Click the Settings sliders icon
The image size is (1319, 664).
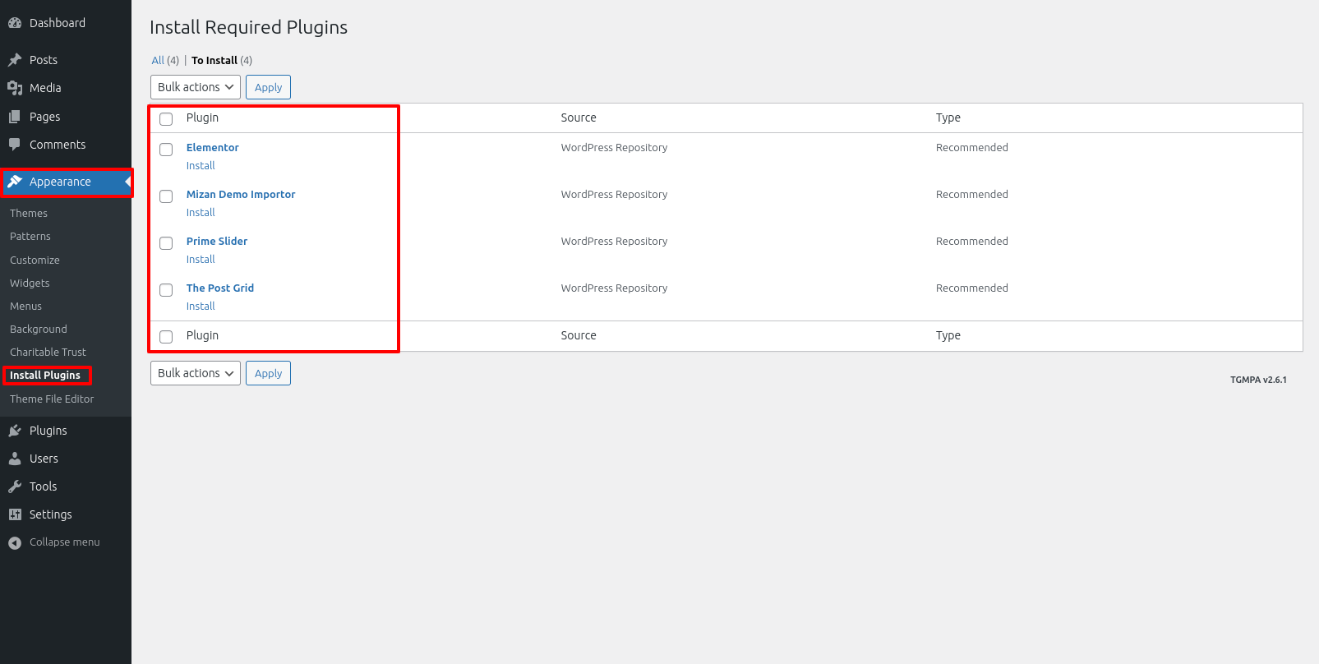tap(15, 514)
